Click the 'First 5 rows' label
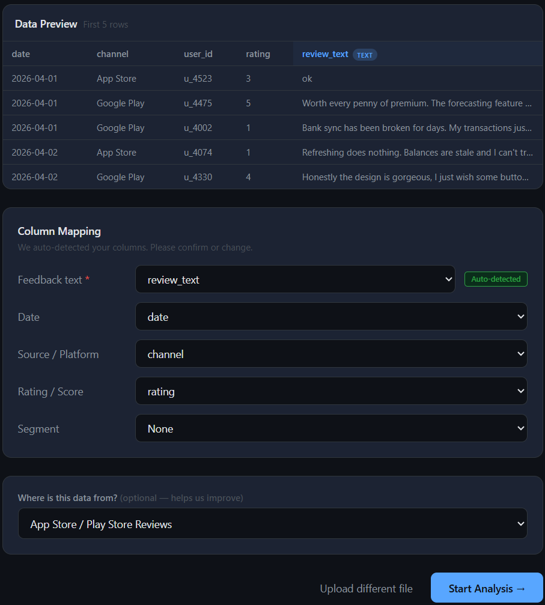The image size is (545, 605). (x=105, y=25)
